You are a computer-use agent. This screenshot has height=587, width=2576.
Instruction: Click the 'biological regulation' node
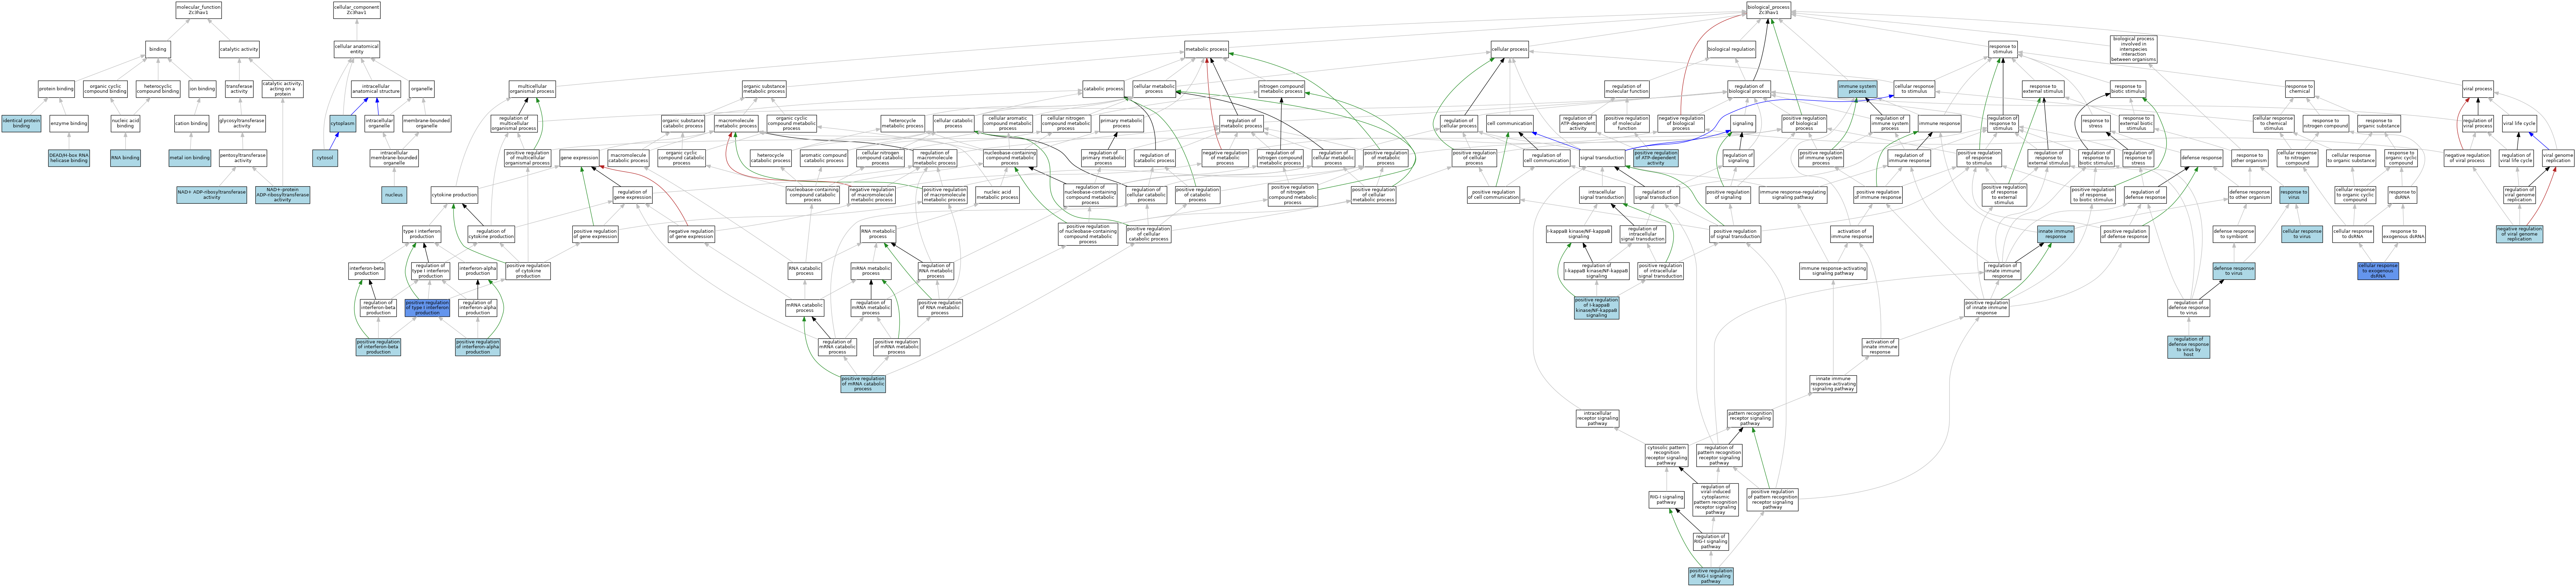[x=1731, y=49]
